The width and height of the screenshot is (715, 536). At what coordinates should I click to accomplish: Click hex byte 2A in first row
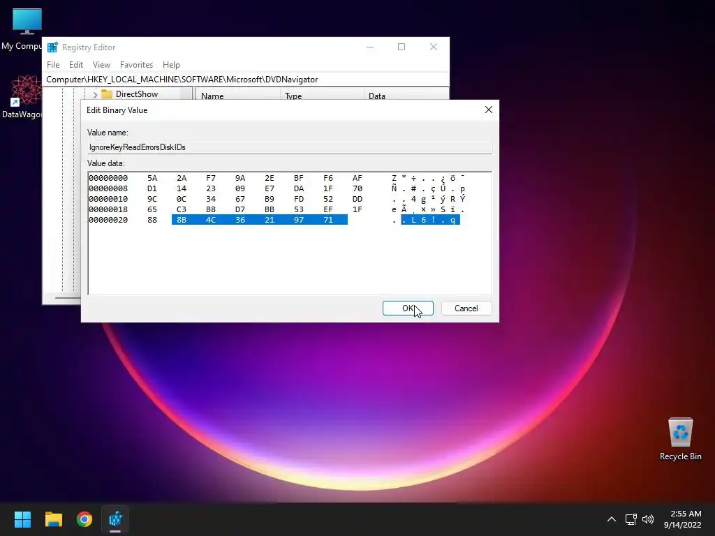(182, 178)
